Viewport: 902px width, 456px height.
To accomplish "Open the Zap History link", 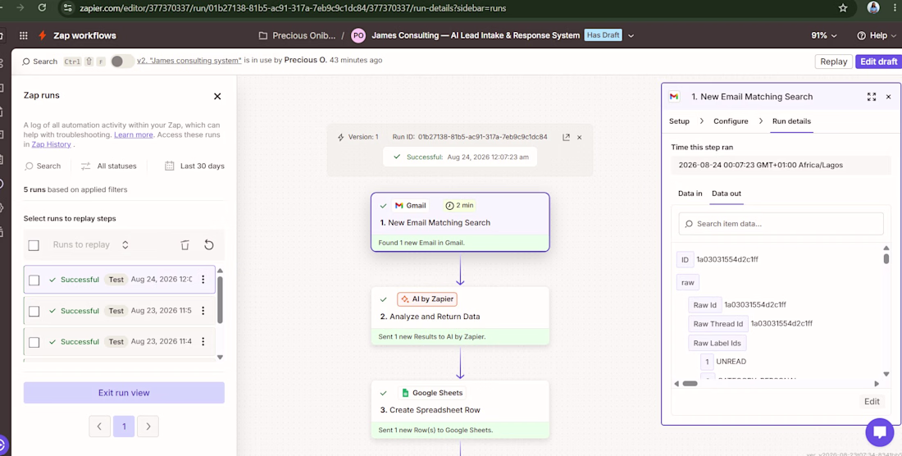I will point(51,144).
